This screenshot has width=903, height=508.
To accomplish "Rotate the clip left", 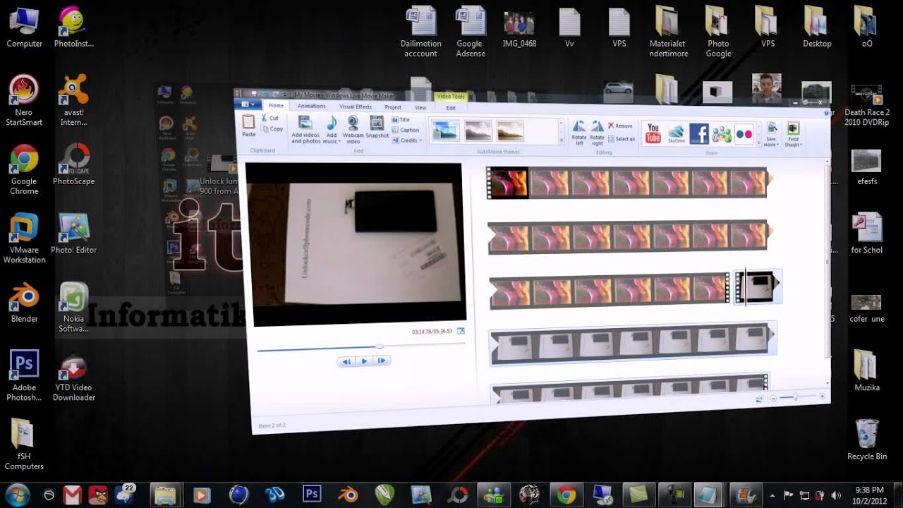I will [579, 133].
